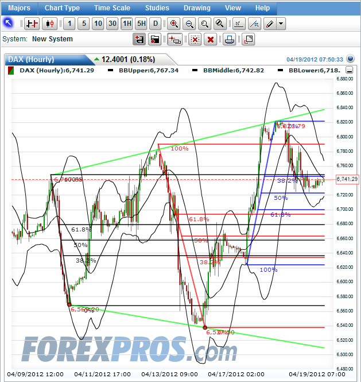Click the blue 100% Fibonacci label
This screenshot has width=361, height=382.
[269, 270]
